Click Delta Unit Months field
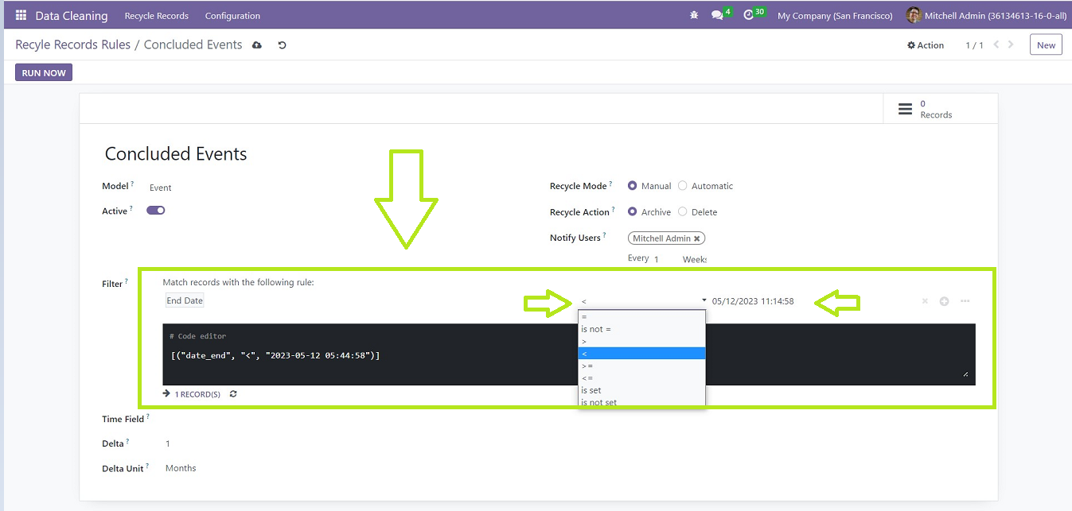Image resolution: width=1072 pixels, height=511 pixels. (x=181, y=468)
